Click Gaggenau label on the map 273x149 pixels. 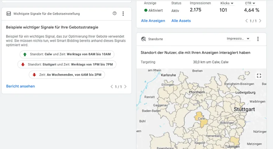(160, 105)
